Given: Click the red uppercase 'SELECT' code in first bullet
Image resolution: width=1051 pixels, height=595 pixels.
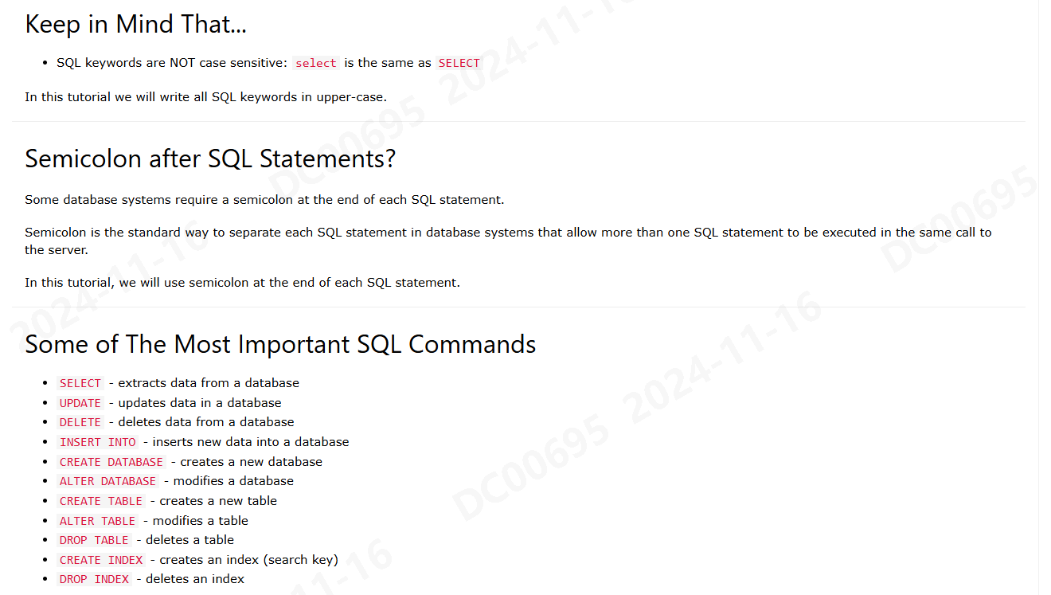Looking at the screenshot, I should coord(459,63).
